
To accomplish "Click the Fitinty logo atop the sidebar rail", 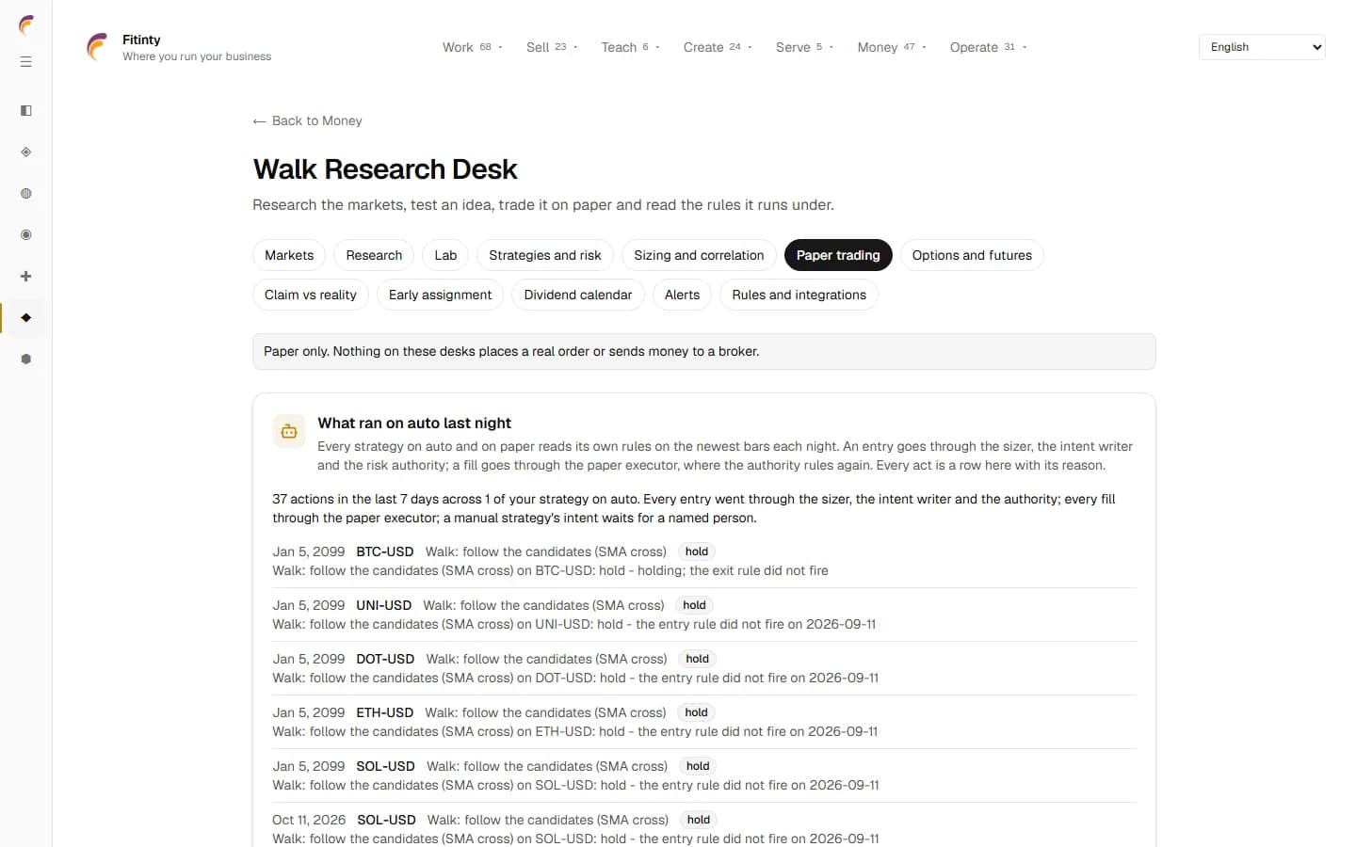I will 26,24.
